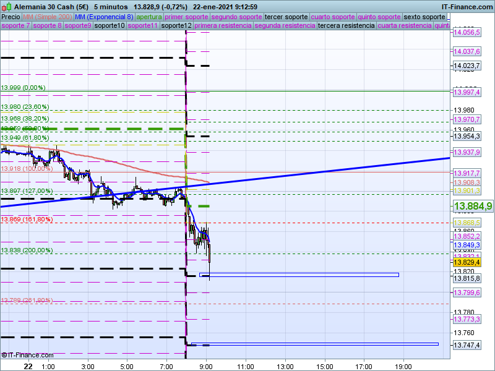Click the 13.918 (100,00%) Fibonacci label
This screenshot has width=495, height=371.
[x=27, y=169]
